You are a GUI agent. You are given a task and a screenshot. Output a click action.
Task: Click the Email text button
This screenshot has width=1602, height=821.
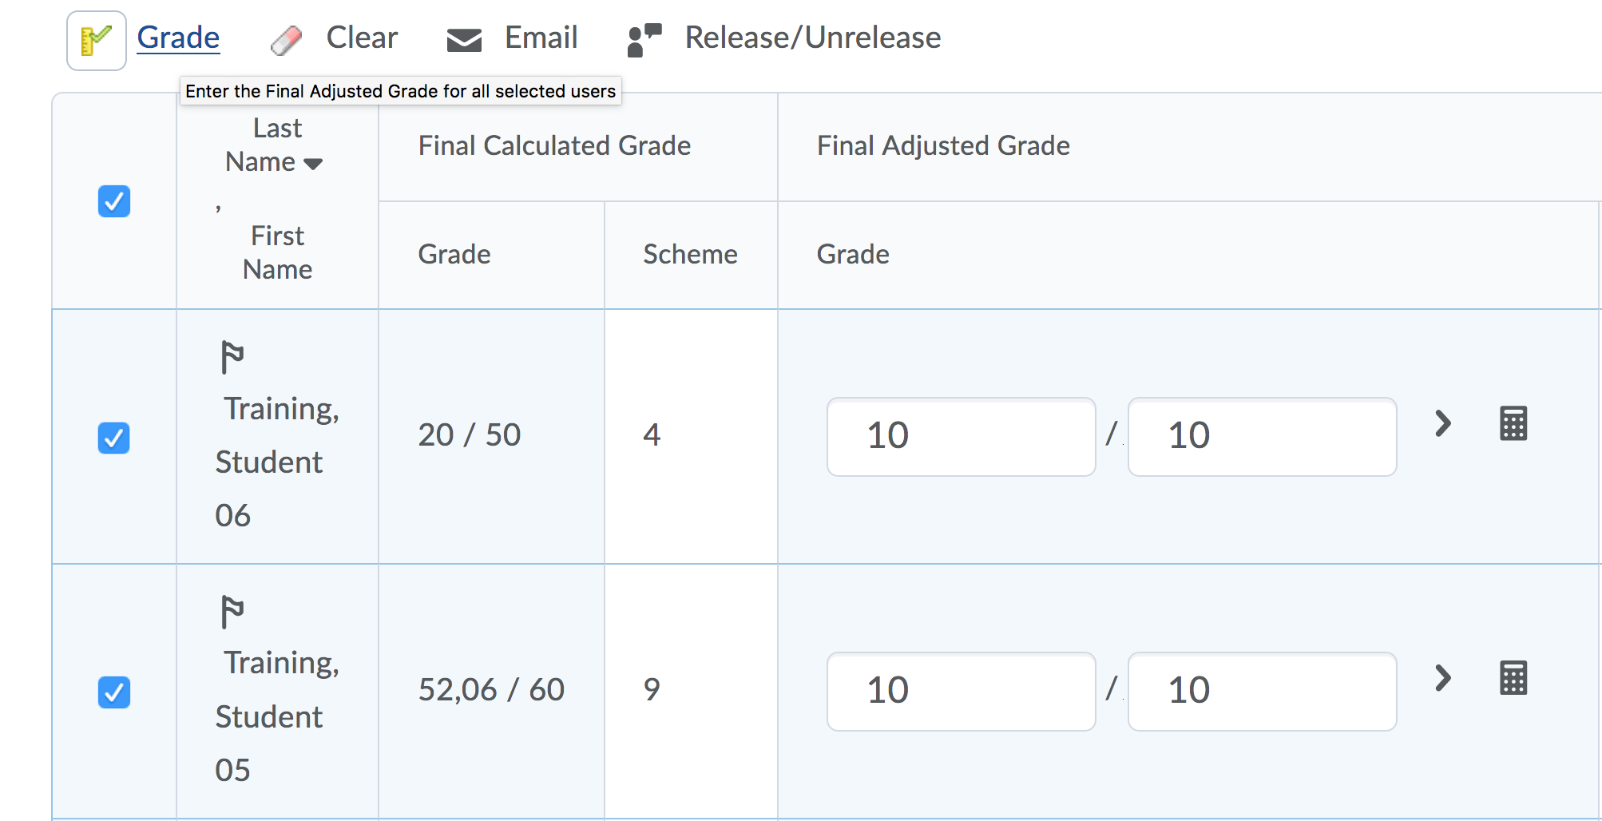541,38
